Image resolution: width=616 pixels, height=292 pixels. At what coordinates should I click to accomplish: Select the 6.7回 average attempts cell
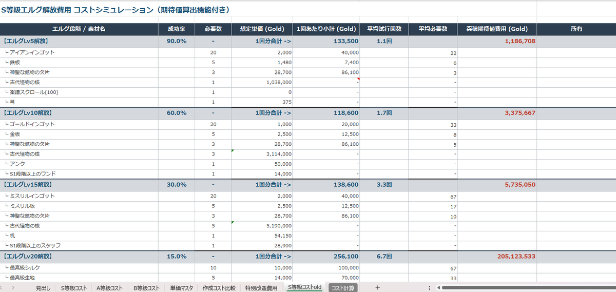384,257
